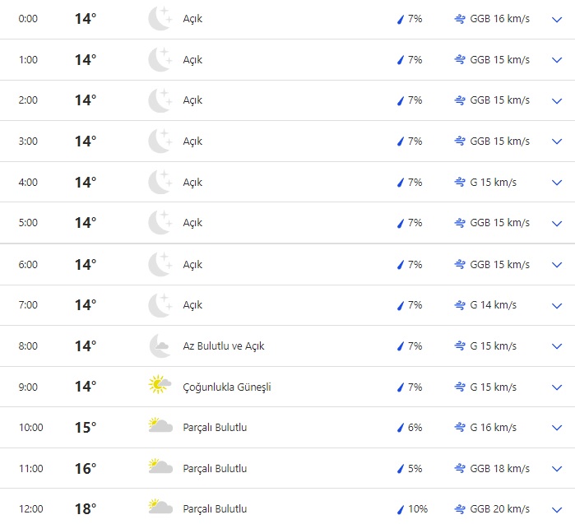This screenshot has width=575, height=524.
Task: Click the 1:00 time label
Action: 29,60
